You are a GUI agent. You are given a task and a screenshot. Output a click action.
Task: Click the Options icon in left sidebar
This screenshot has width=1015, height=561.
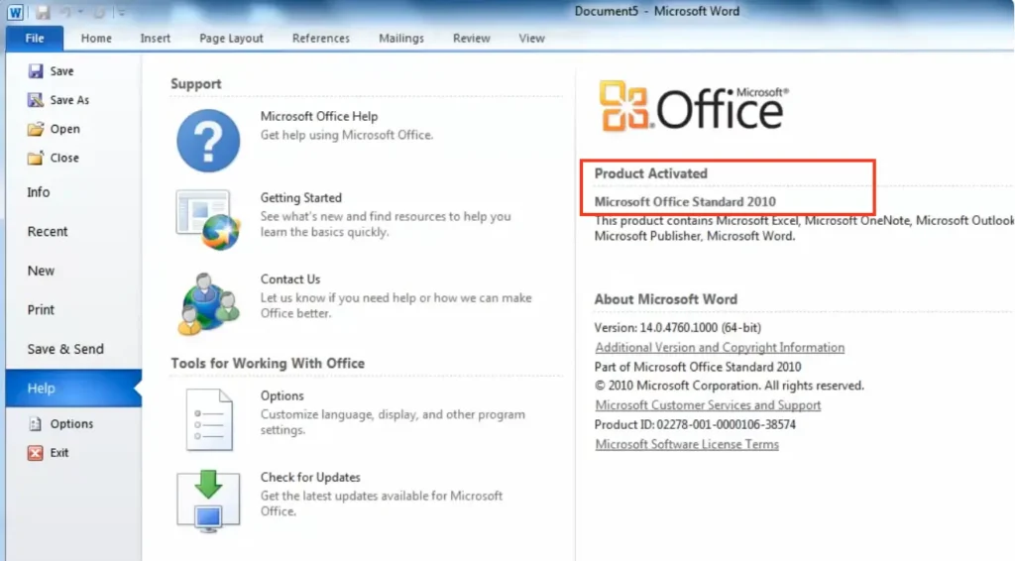(x=35, y=424)
